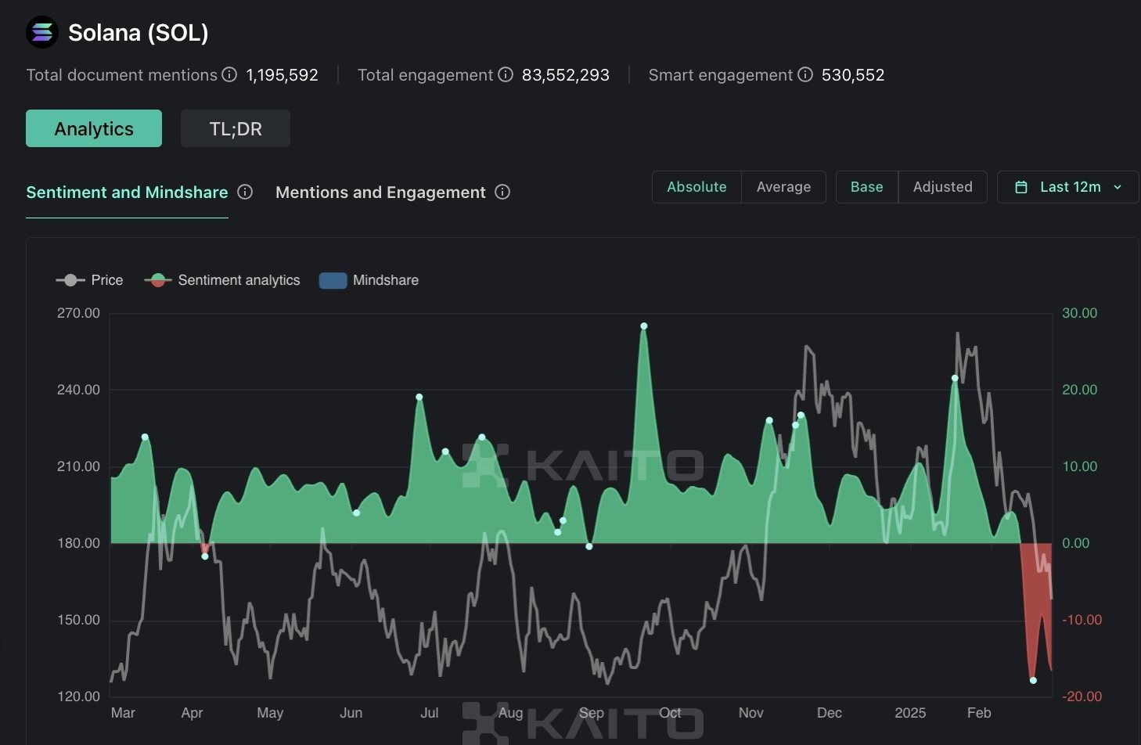This screenshot has width=1141, height=745.
Task: Open the TL;DR view
Action: coord(236,128)
